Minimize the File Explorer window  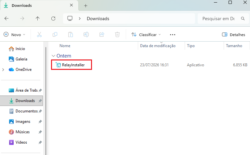(x=216, y=2)
